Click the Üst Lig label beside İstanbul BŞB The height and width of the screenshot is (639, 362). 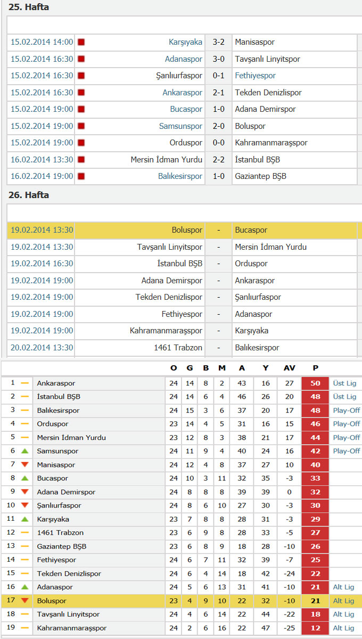click(344, 397)
